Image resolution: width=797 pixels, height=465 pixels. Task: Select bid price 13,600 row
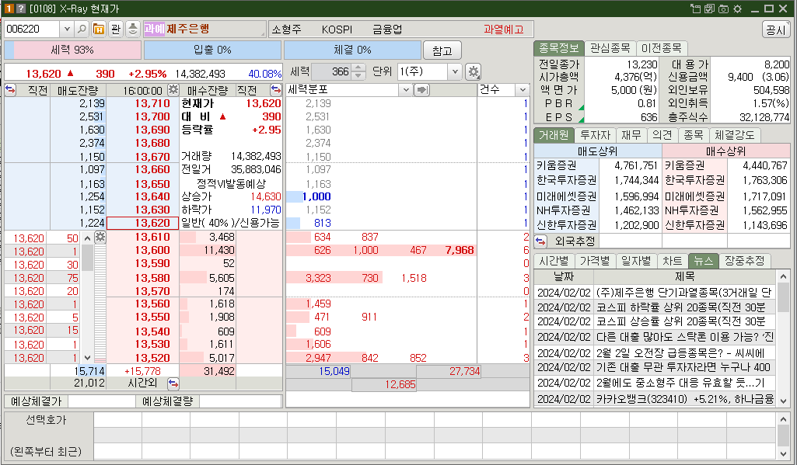(152, 250)
